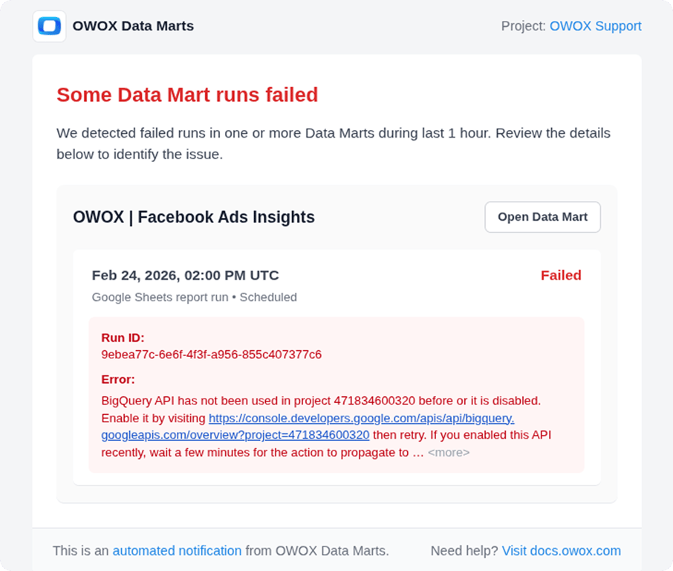Expand the truncated error message via <more>

[x=451, y=452]
